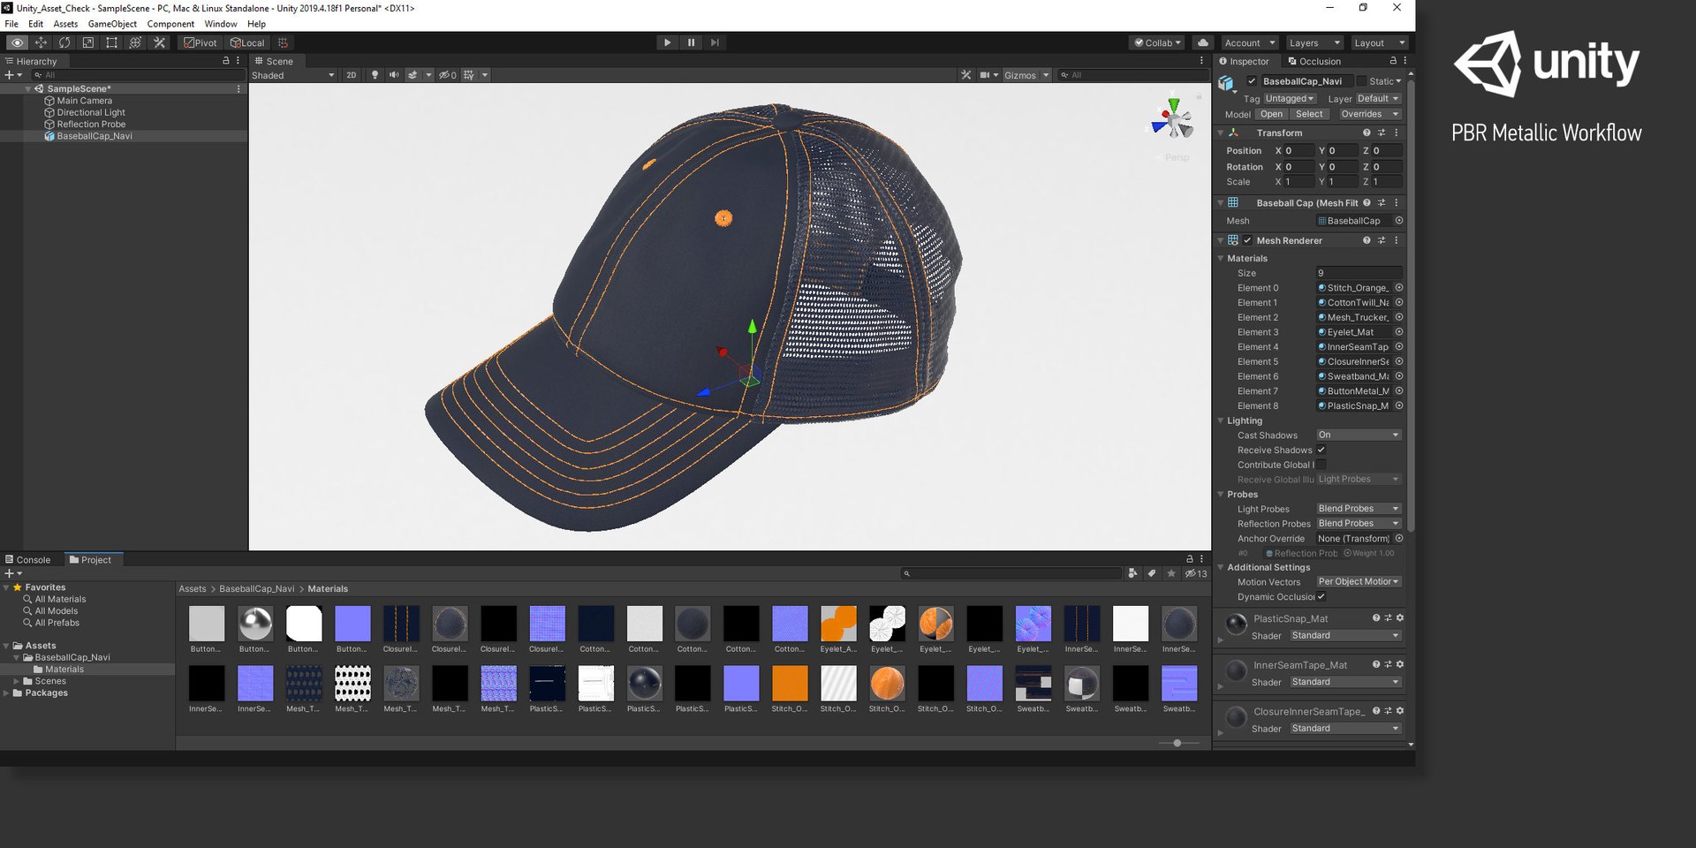Screen dimensions: 1696x848
Task: Switch to the Console tab
Action: tap(28, 559)
